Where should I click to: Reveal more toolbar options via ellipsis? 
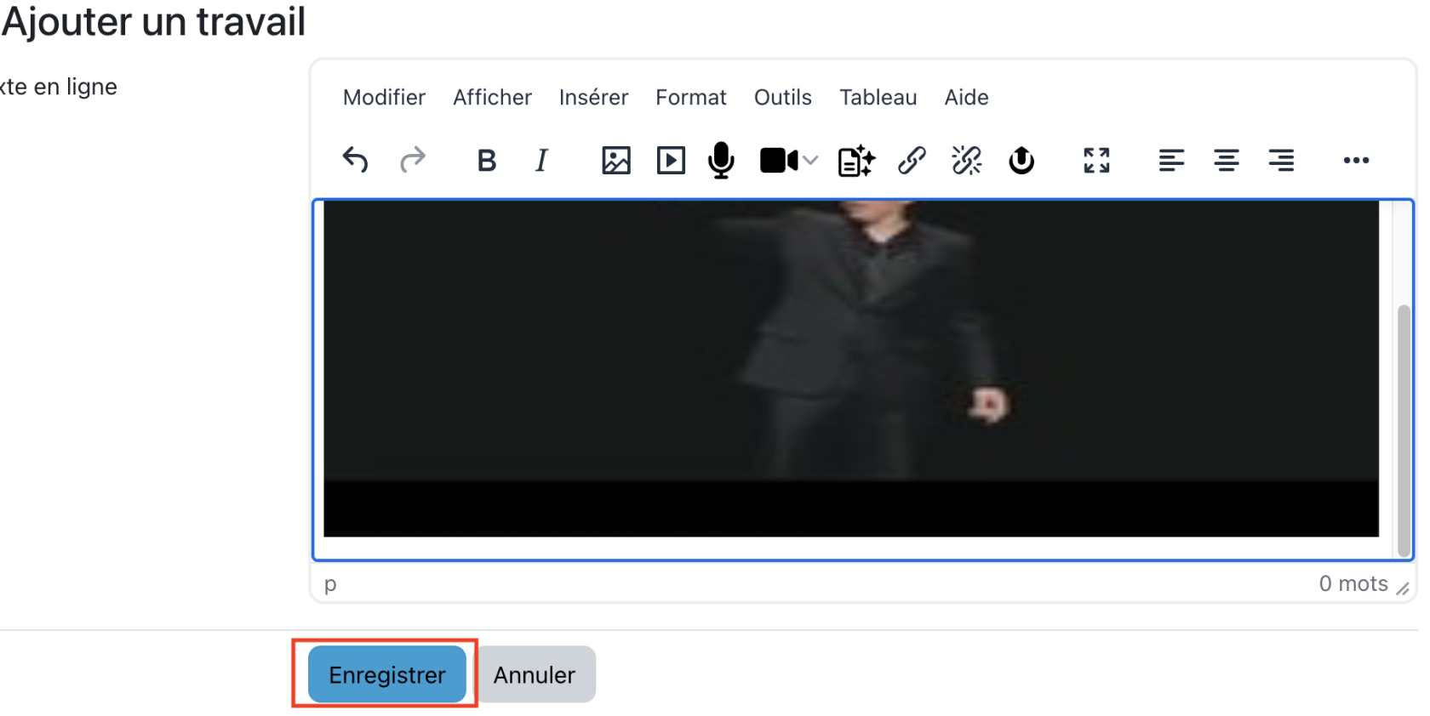pyautogui.click(x=1356, y=160)
